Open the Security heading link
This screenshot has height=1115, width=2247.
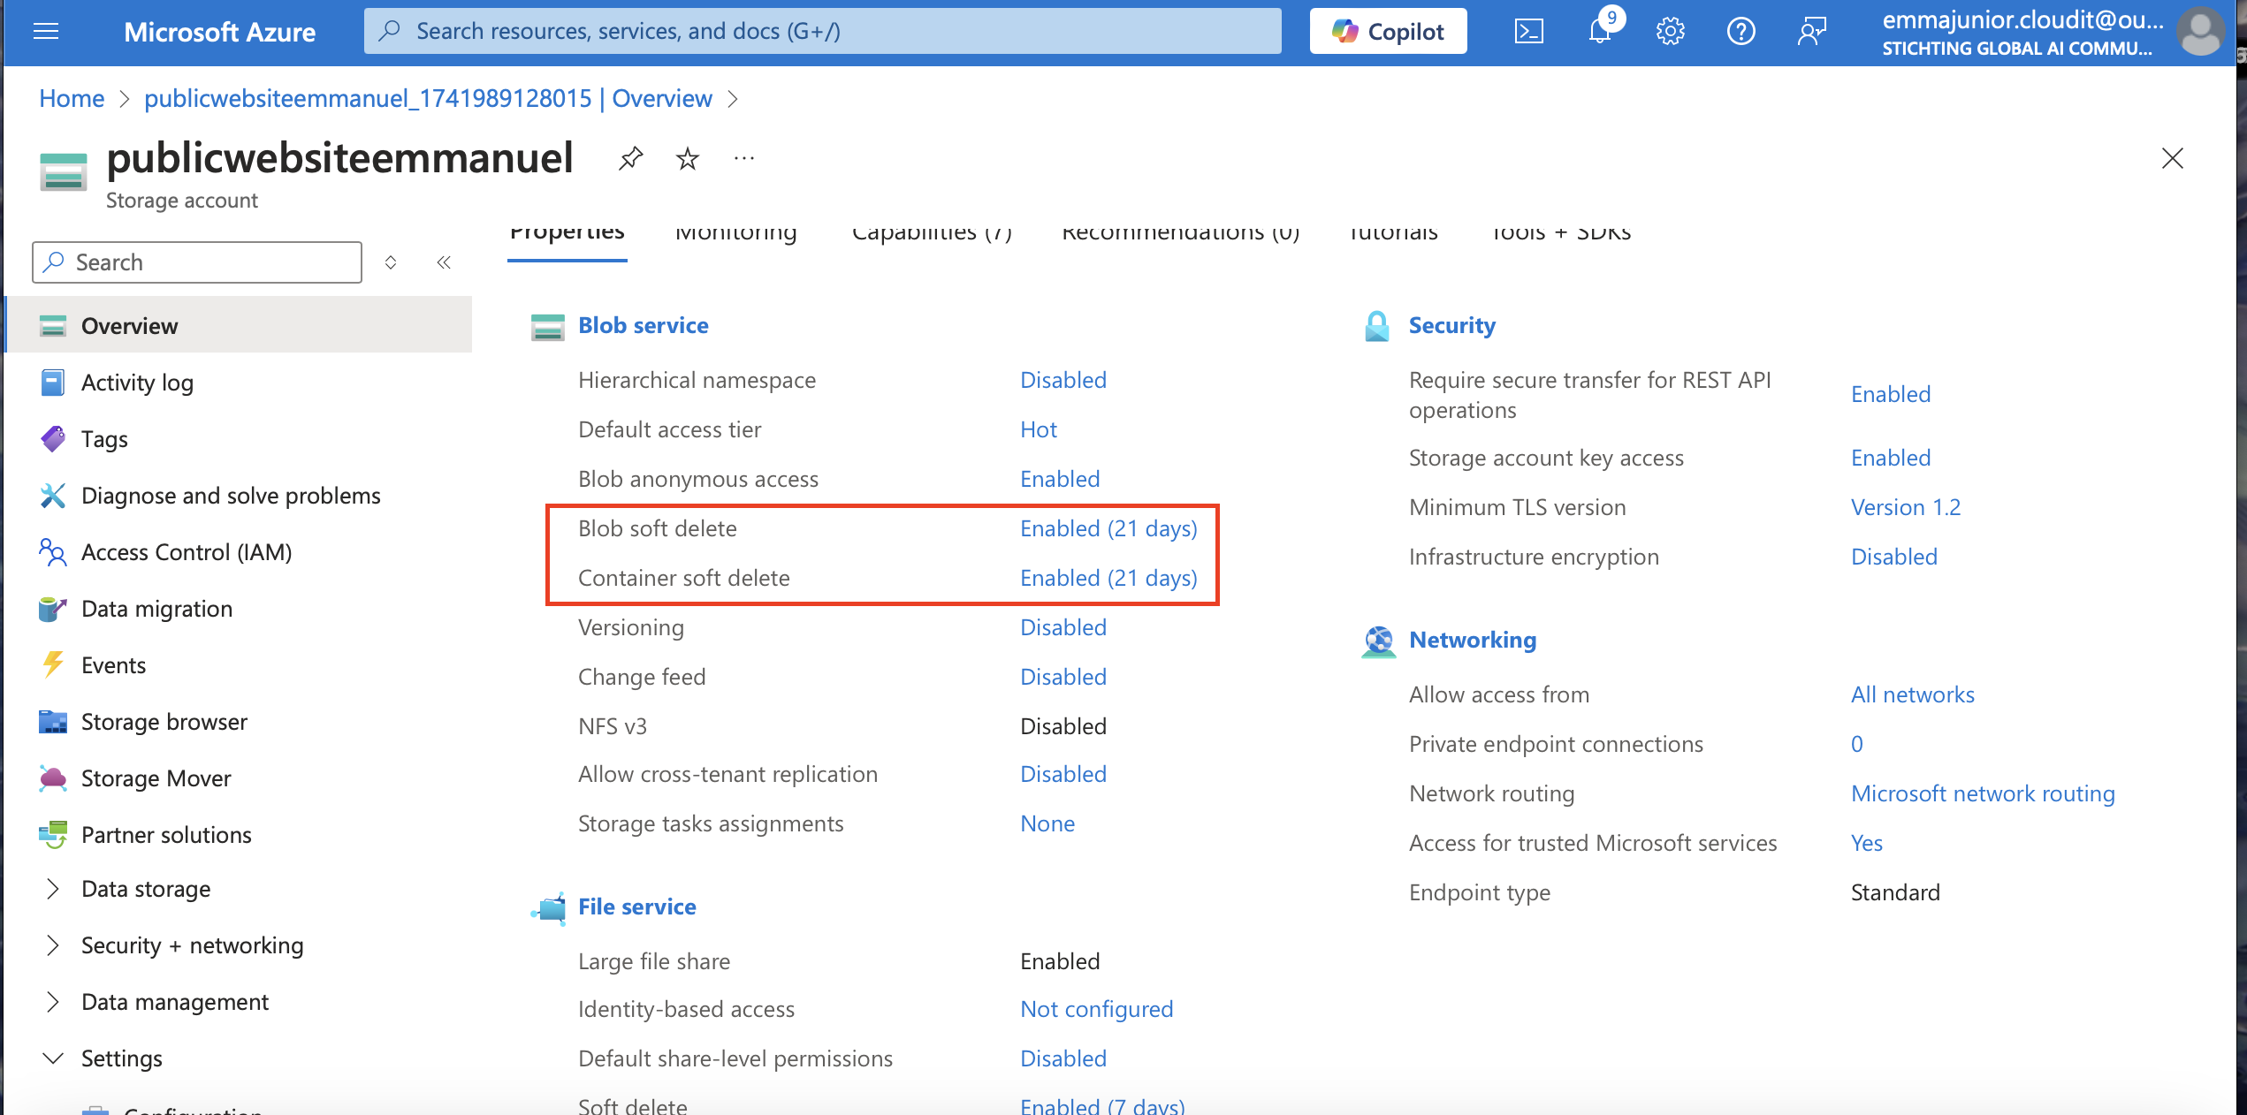point(1452,325)
